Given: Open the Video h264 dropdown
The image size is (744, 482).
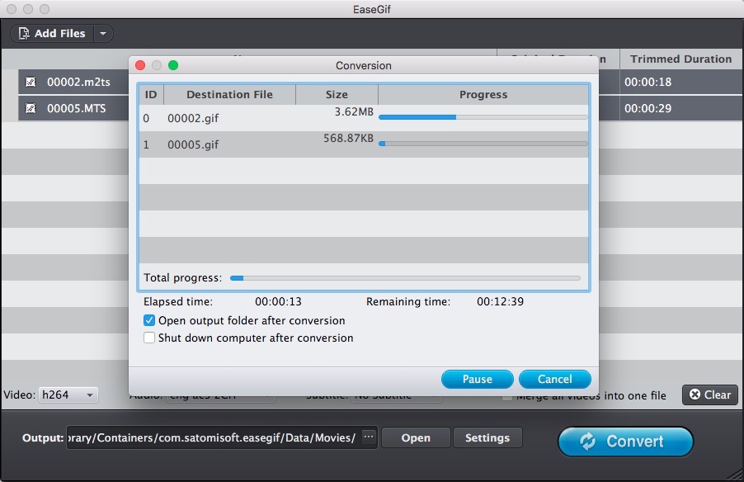Looking at the screenshot, I should 68,395.
